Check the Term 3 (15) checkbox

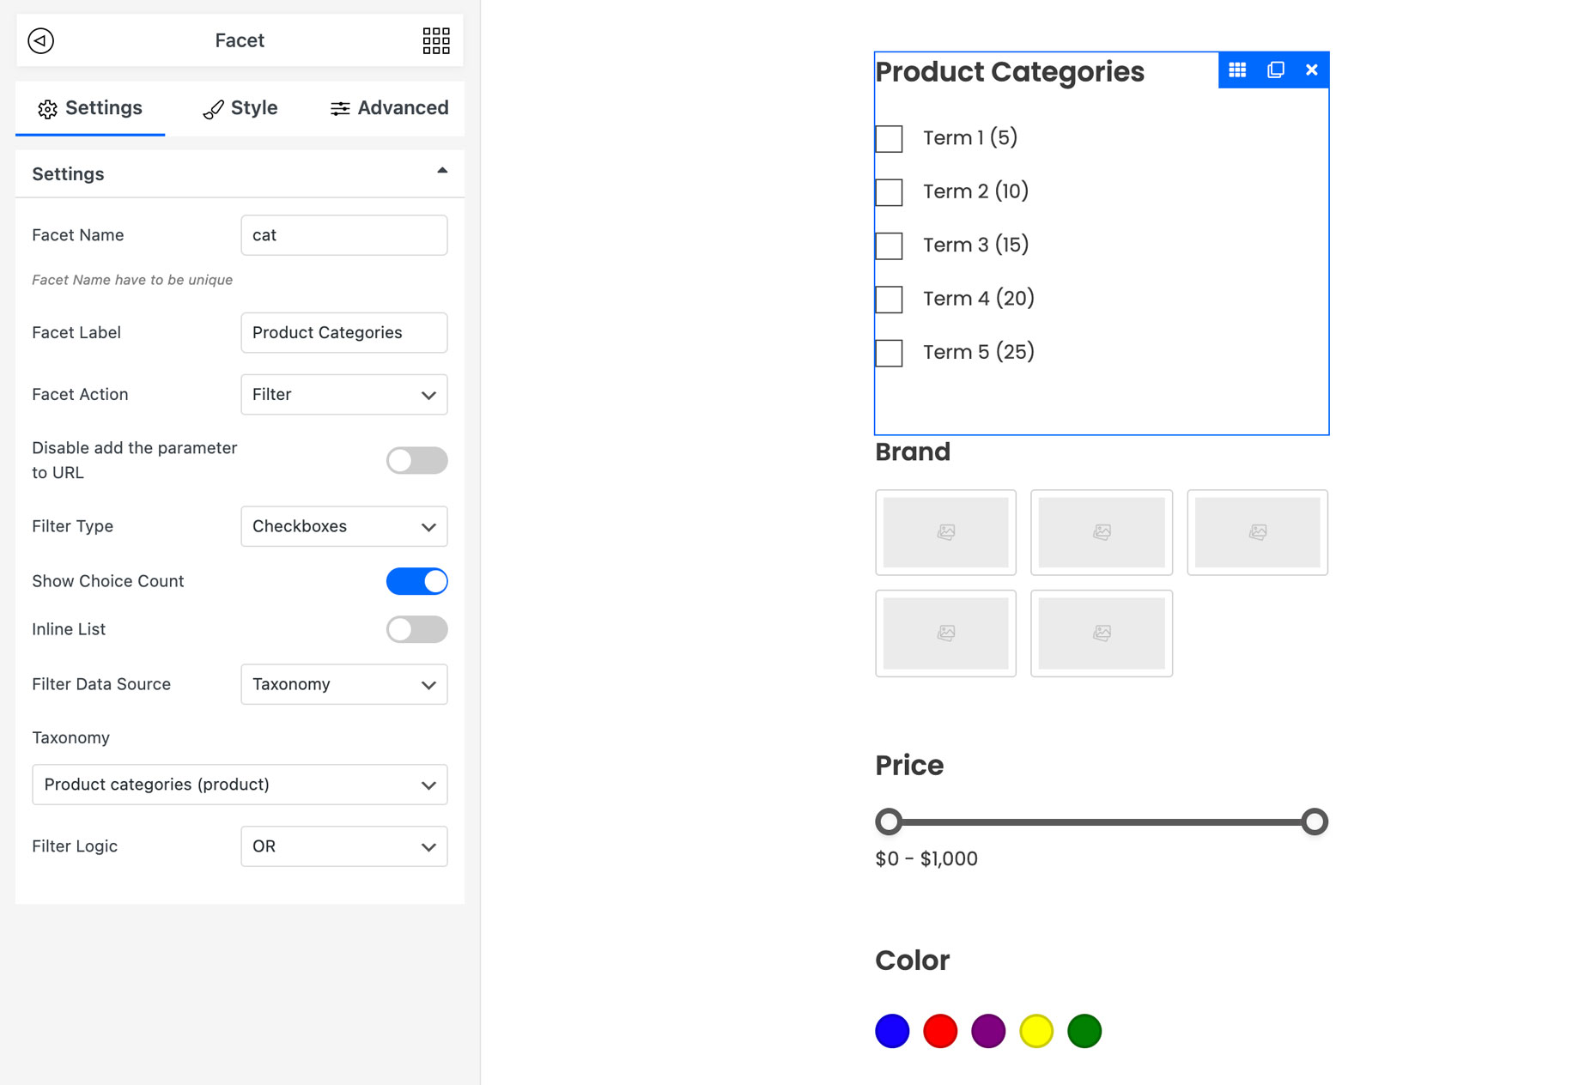pos(889,245)
